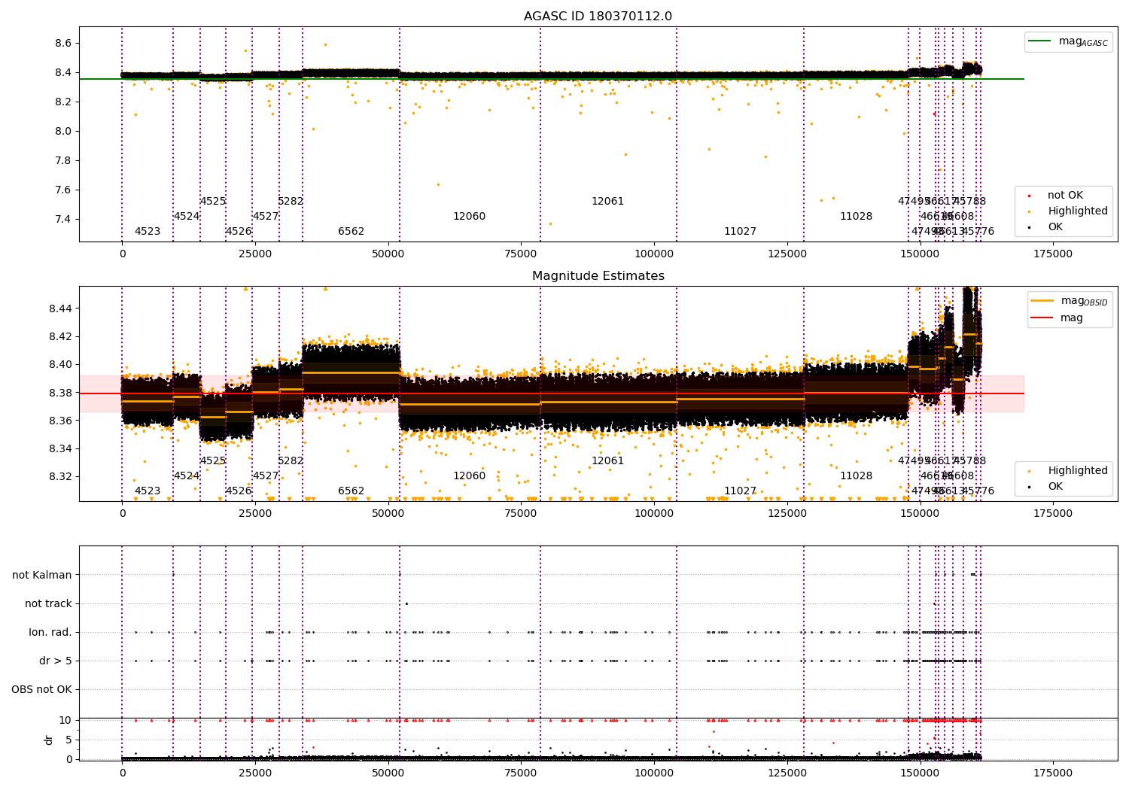The width and height of the screenshot is (1129, 790).
Task: Click the 8.36 tick on the middle plot y-axis
Action: point(60,421)
